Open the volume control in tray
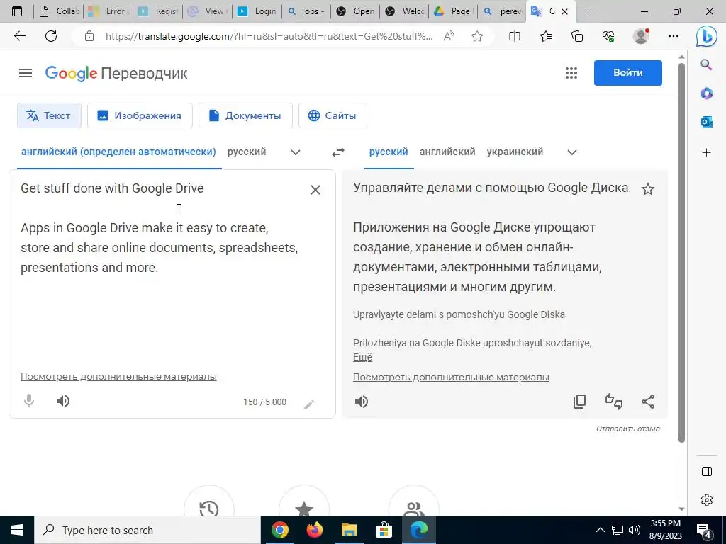Image resolution: width=726 pixels, height=544 pixels. point(635,530)
